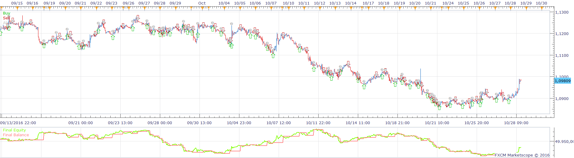Click the 10/10 date on top axis
This screenshot has height=158, width=574.
point(288,3)
